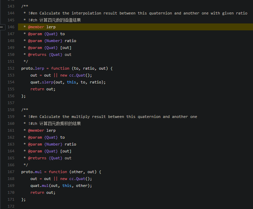The image size is (253, 209).
Task: Click line number 161
Action: click(x=11, y=130)
